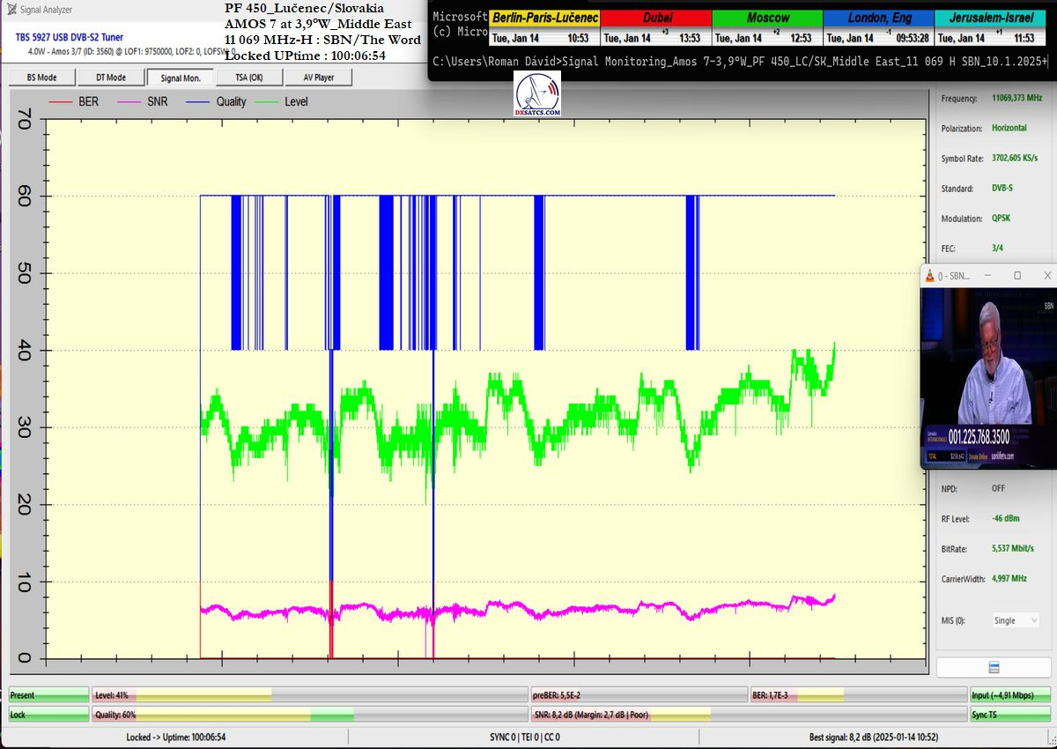This screenshot has height=749, width=1057.
Task: Maximize the VLC player window
Action: click(x=1017, y=276)
